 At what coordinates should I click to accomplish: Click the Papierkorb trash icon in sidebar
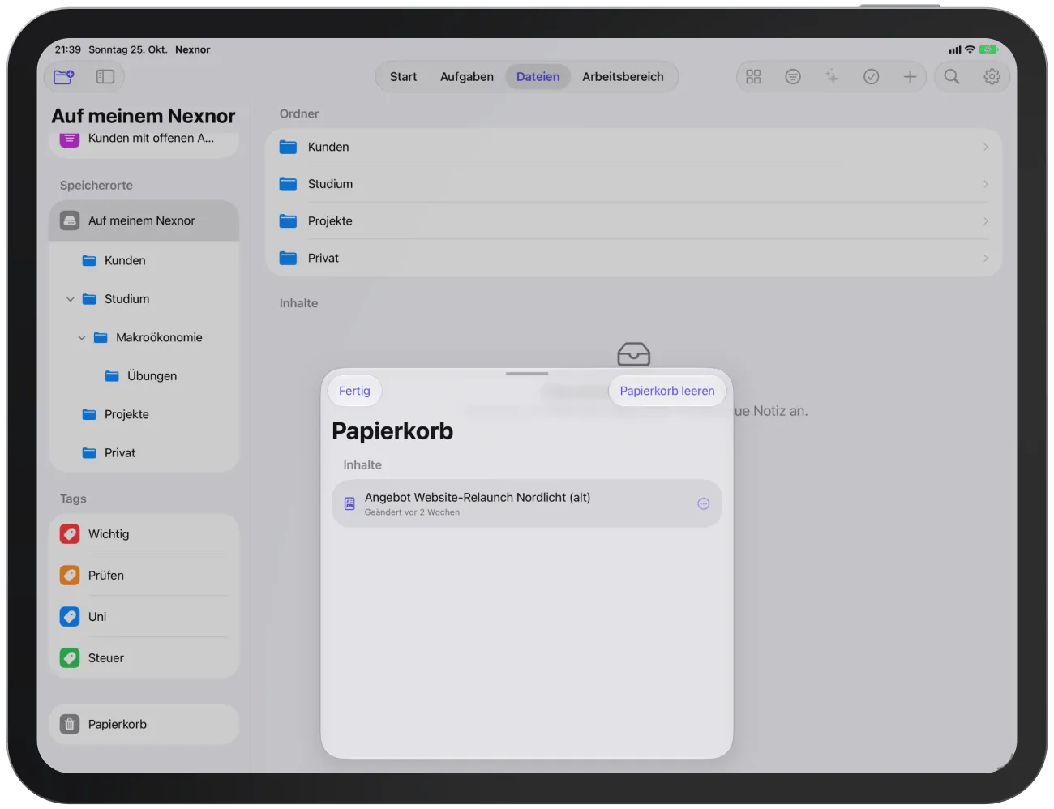tap(70, 725)
